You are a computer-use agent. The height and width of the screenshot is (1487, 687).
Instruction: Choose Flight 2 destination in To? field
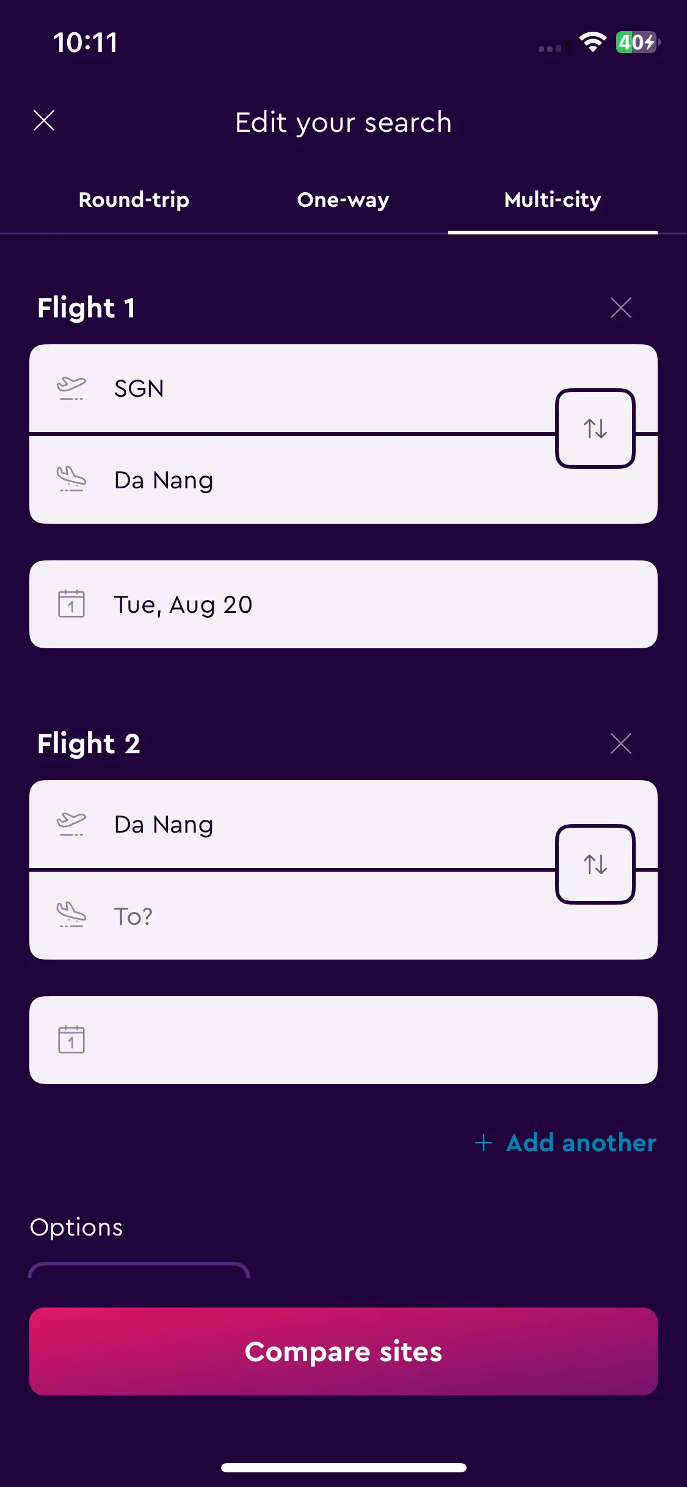[293, 916]
